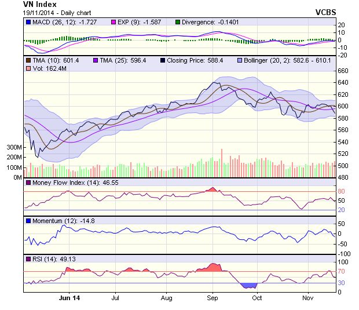Click the RSI (14) legend swatch

point(28,259)
